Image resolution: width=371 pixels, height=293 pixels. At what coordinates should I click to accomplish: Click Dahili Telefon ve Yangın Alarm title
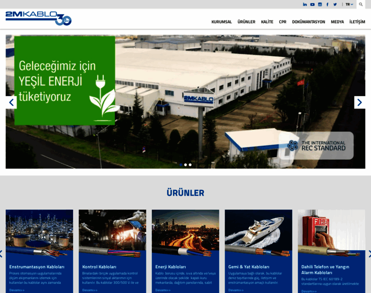[x=325, y=270]
